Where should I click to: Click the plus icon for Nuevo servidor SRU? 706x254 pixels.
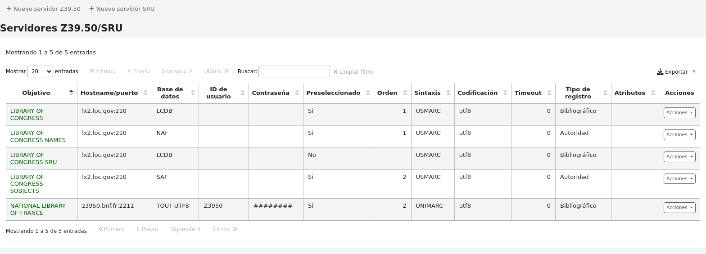click(92, 9)
